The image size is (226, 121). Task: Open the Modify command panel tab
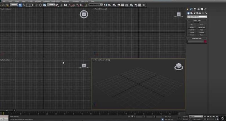coord(191,9)
